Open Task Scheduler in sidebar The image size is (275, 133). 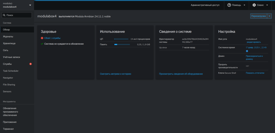pos(17,71)
